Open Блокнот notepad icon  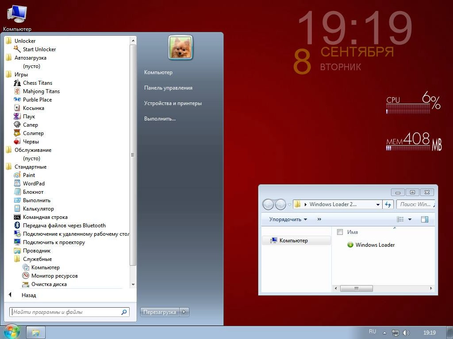click(17, 192)
